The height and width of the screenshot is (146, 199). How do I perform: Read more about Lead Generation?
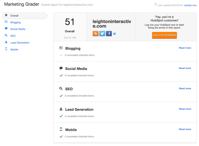pyautogui.click(x=185, y=109)
